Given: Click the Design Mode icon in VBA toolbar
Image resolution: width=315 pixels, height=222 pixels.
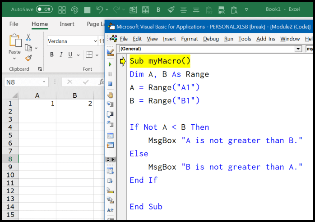Looking at the screenshot, I should [x=110, y=52].
